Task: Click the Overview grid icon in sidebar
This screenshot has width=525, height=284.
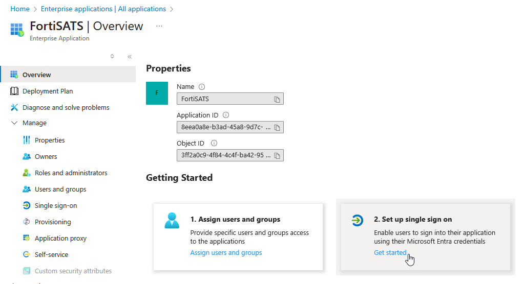Action: [x=14, y=75]
